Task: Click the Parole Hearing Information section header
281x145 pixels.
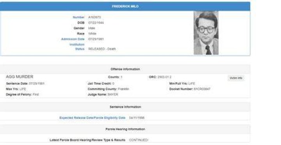Action: click(125, 129)
